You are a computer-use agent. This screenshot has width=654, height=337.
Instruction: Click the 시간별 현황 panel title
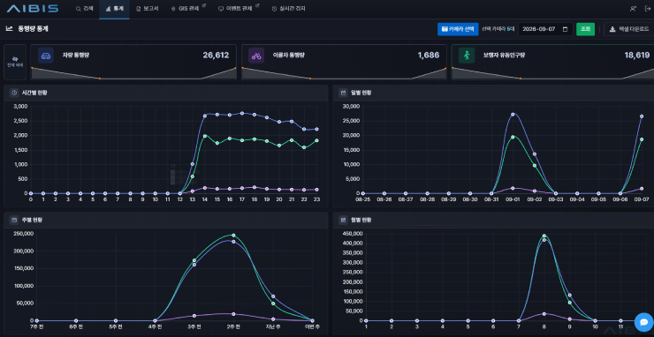coord(34,93)
